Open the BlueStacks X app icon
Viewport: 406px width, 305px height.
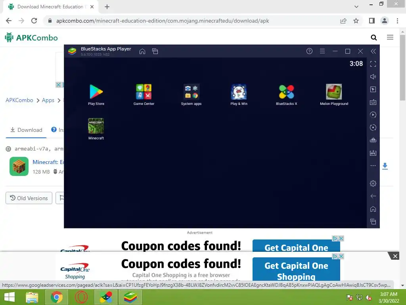point(286,92)
